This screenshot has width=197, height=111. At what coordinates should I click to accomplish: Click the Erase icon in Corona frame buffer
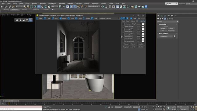pyautogui.click(x=68, y=18)
